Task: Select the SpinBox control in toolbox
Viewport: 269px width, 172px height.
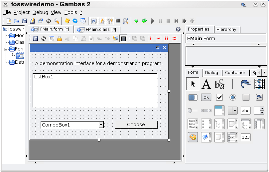Action: 259,111
